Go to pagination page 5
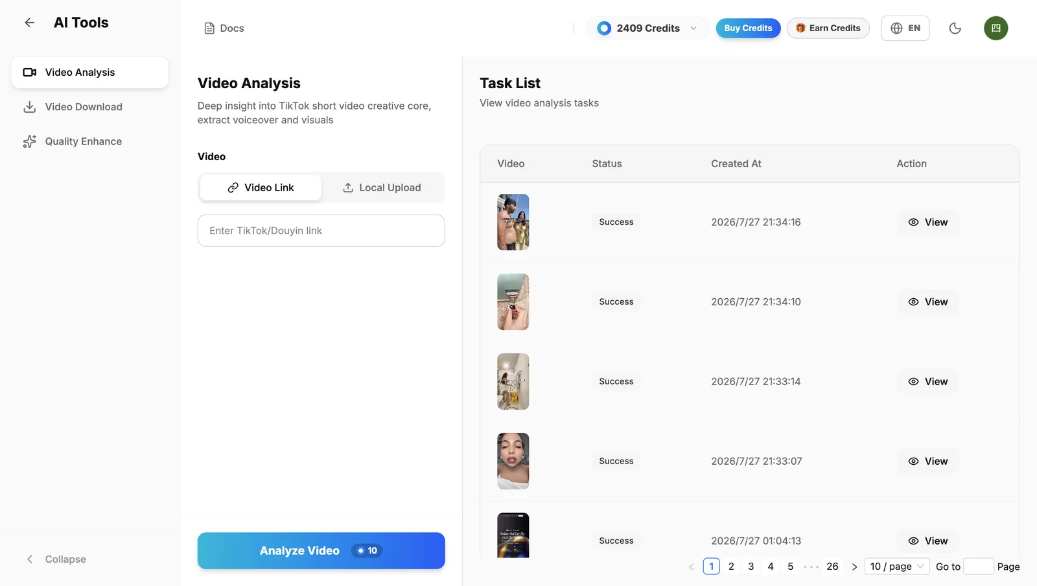The image size is (1037, 586). coord(790,567)
